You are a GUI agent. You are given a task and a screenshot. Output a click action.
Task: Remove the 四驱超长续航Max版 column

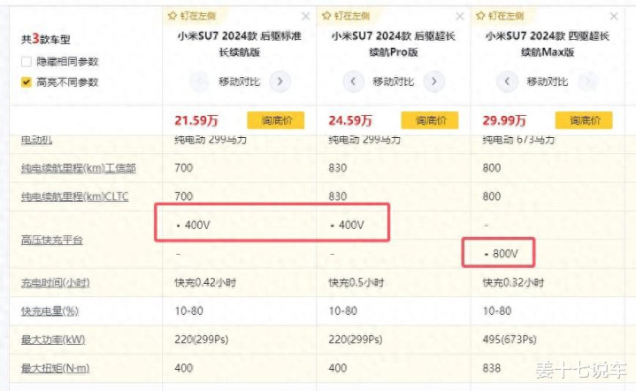(613, 16)
